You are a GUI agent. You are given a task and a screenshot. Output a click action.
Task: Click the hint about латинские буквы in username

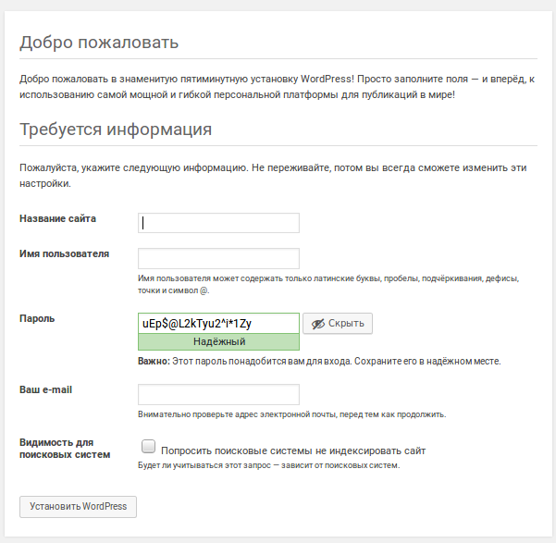click(328, 284)
